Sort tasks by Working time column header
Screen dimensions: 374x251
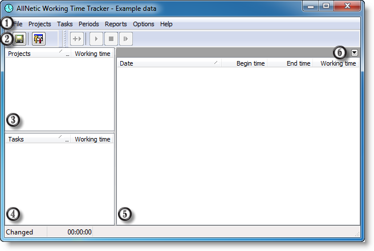[92, 139]
